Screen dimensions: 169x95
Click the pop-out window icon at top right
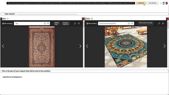pyautogui.click(x=164, y=3)
